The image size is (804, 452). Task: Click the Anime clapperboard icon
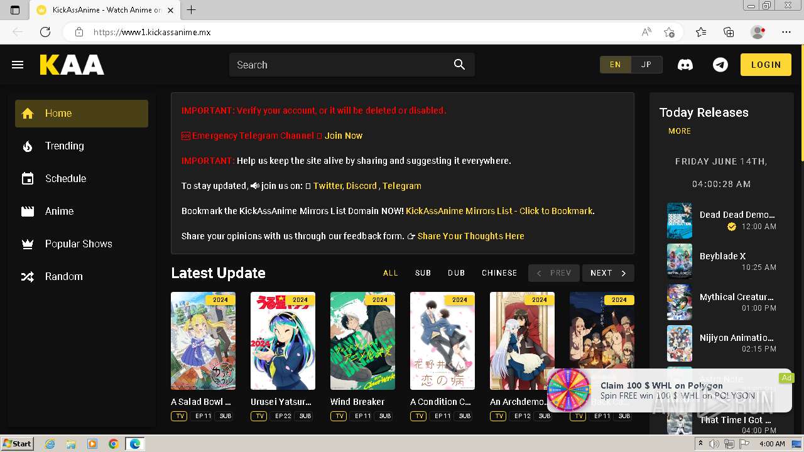pos(28,212)
